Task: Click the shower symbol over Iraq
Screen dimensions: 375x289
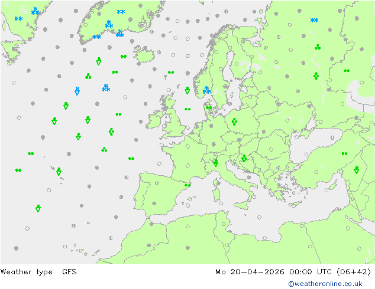Action: [356, 170]
